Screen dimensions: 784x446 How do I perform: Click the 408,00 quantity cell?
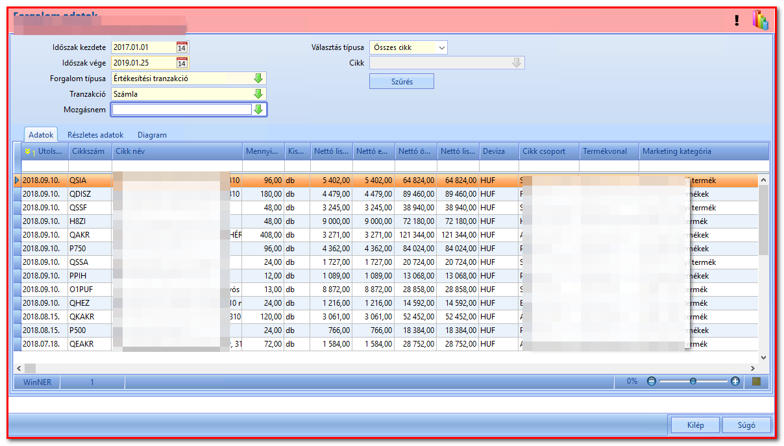264,234
